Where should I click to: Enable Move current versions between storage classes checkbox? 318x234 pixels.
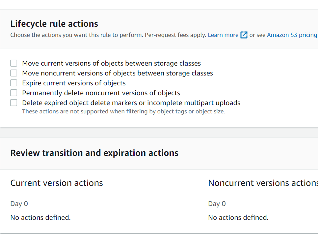pyautogui.click(x=13, y=63)
